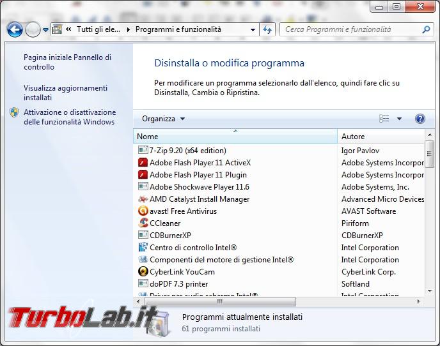Select "Adobe Flash Player 11 Plugin" entry
This screenshot has height=346, width=440.
tap(198, 174)
